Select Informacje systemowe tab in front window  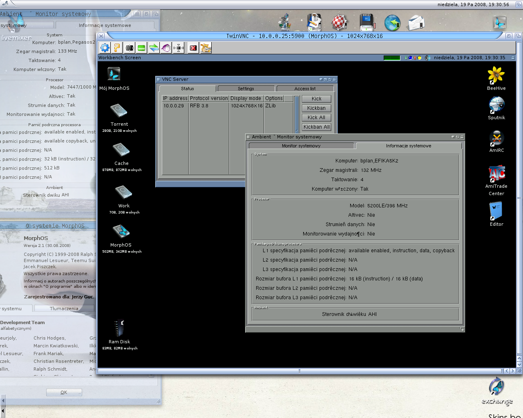[x=409, y=146]
